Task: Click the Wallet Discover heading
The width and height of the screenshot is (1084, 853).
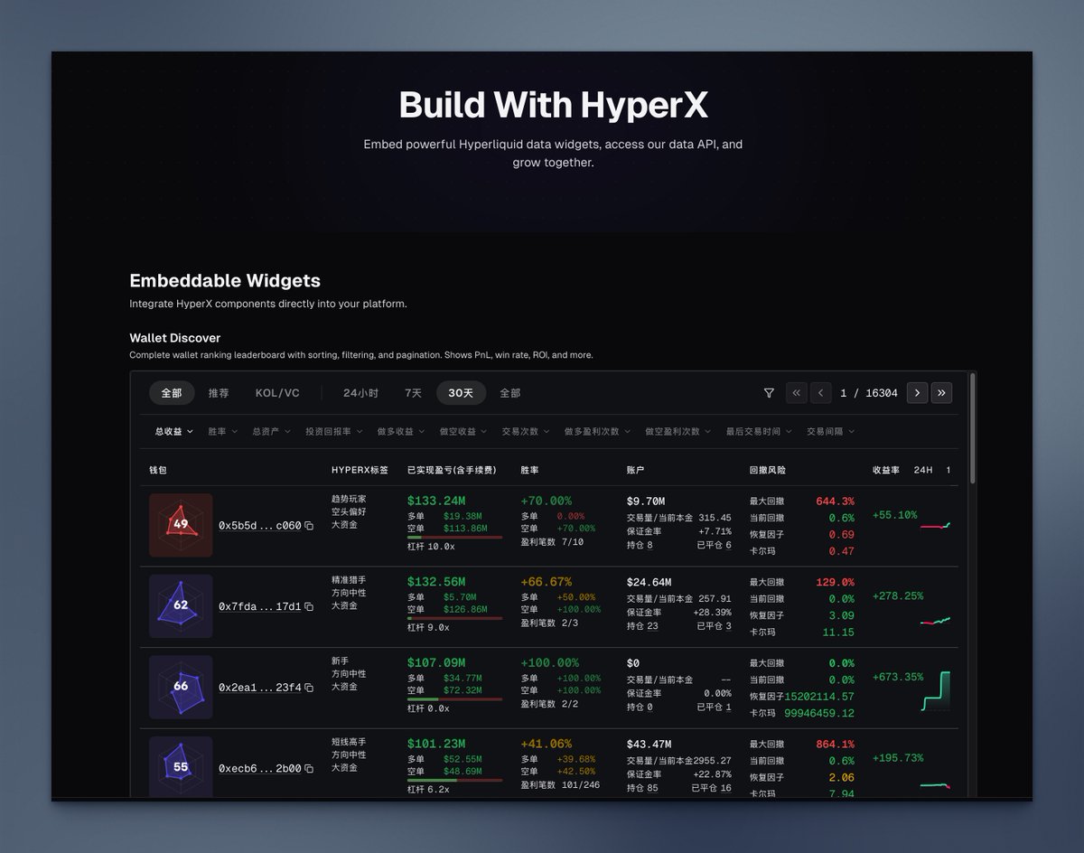Action: [x=175, y=338]
